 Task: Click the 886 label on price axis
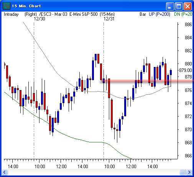coord(188,25)
